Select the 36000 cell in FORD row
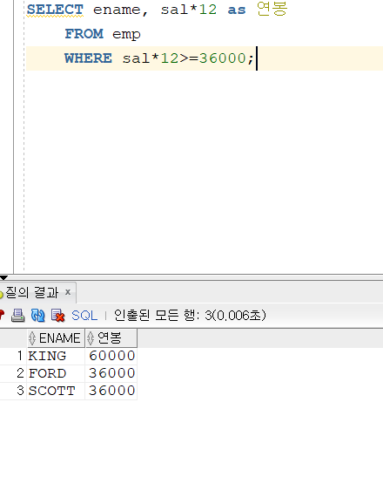 pyautogui.click(x=111, y=373)
